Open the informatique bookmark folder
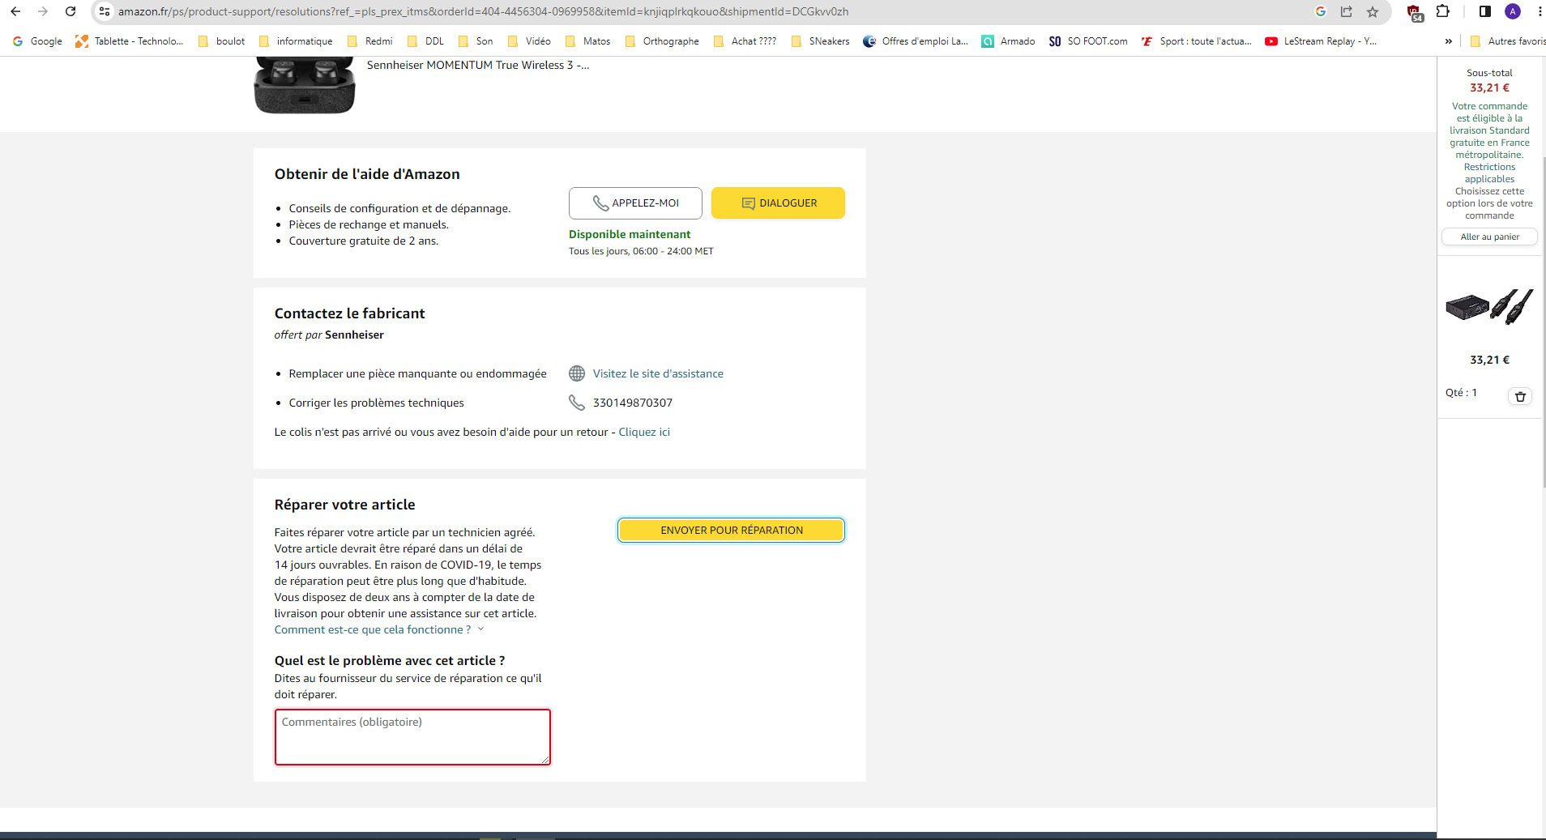 click(x=296, y=41)
